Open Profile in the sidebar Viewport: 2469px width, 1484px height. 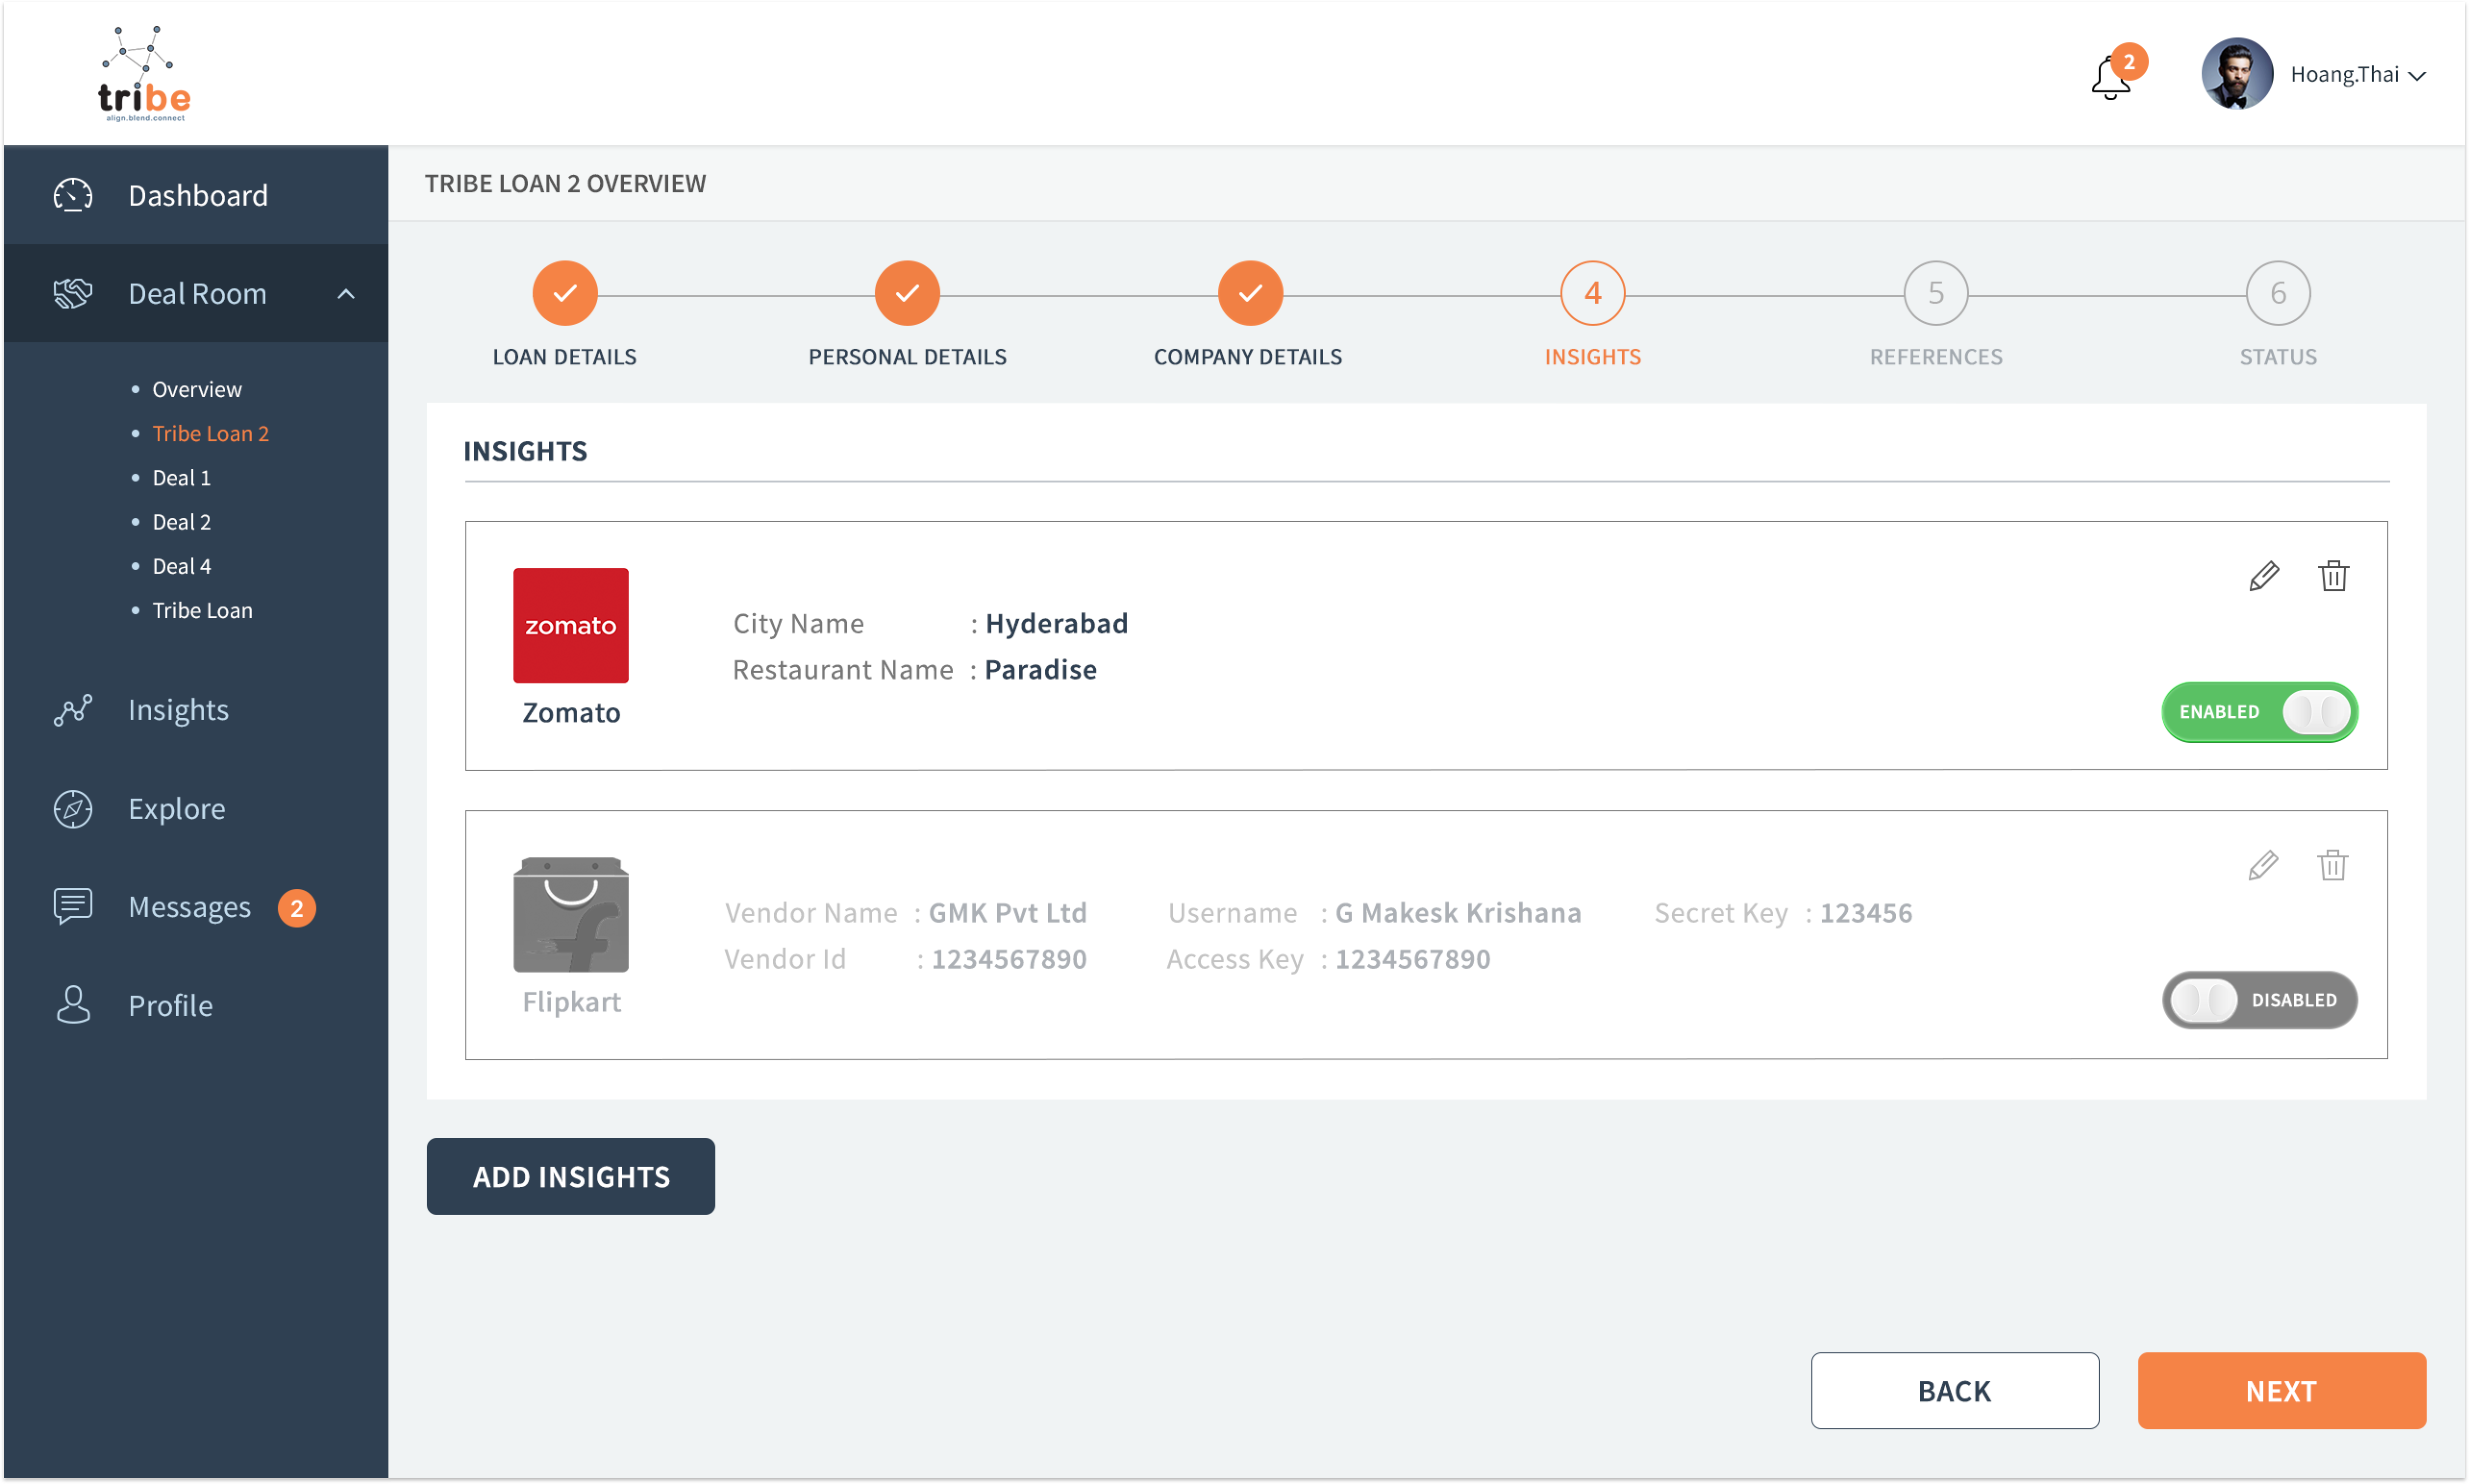click(196, 1005)
